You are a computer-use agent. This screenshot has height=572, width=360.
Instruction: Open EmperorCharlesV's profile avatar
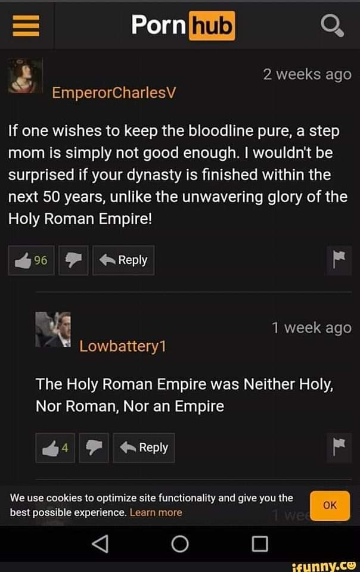coord(25,76)
